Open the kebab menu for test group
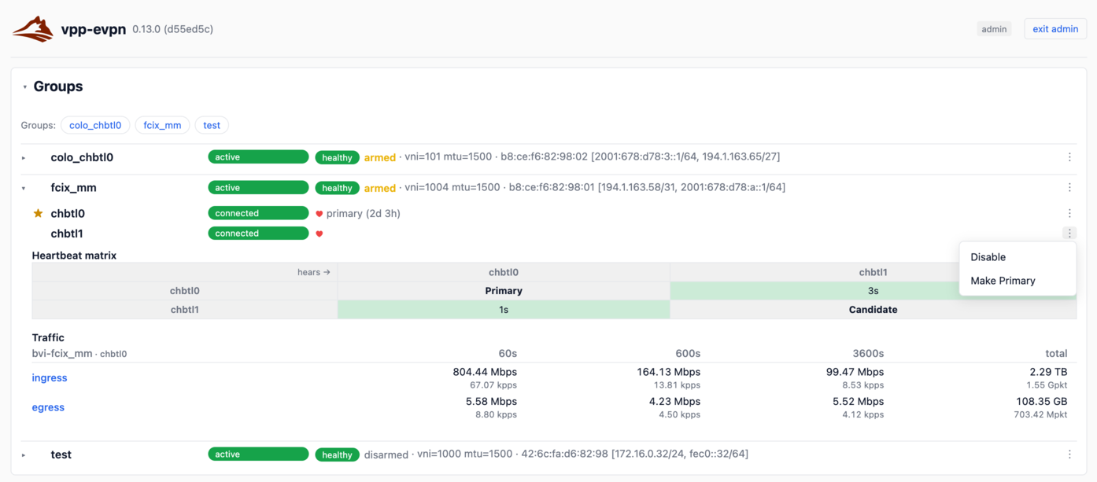 click(x=1069, y=454)
